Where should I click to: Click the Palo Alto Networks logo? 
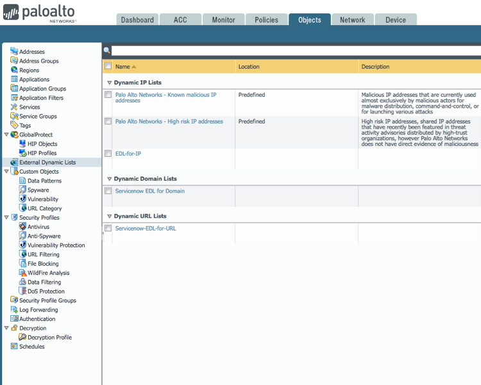click(x=39, y=13)
